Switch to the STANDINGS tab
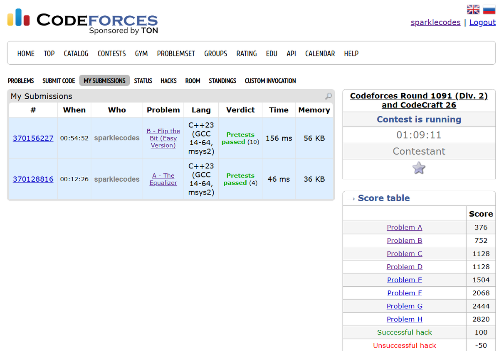The width and height of the screenshot is (499, 351). coord(222,81)
